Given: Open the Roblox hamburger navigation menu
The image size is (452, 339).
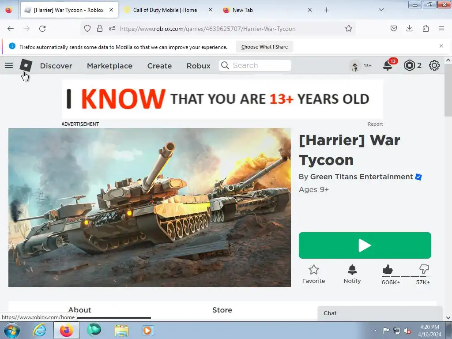Looking at the screenshot, I should coord(9,65).
